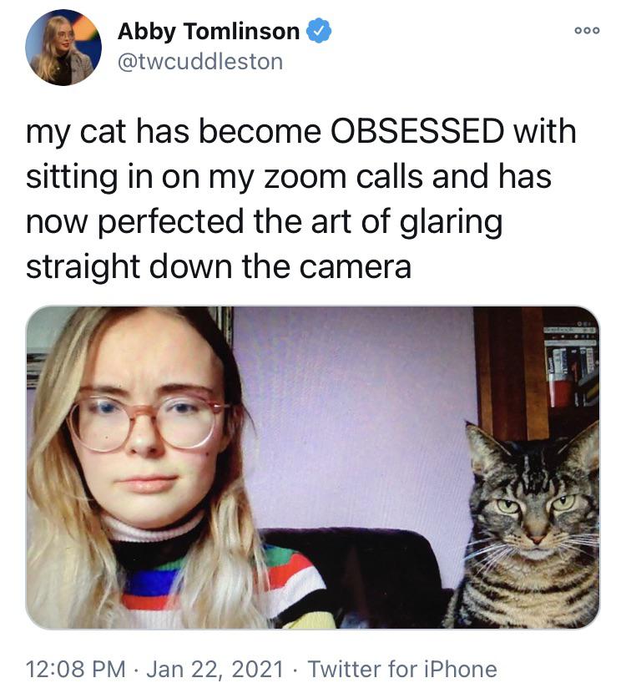Click 'straight down the camera' text line

pos(219,266)
